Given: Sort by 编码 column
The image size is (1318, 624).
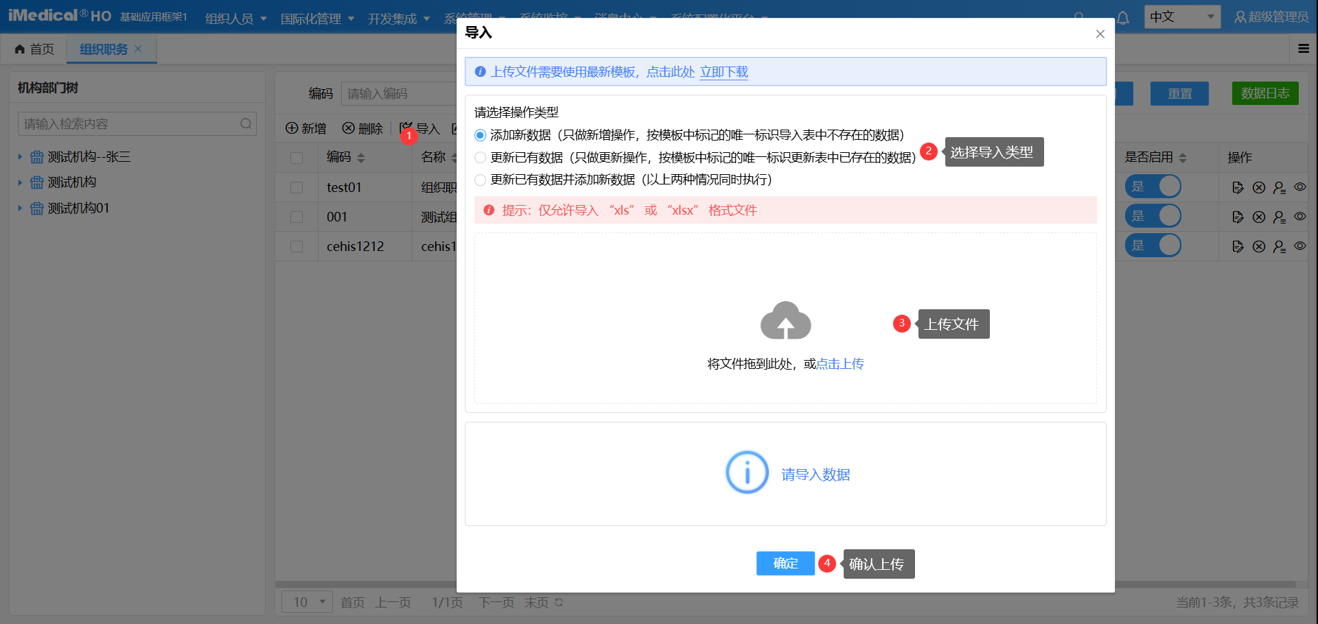Looking at the screenshot, I should click(x=360, y=158).
